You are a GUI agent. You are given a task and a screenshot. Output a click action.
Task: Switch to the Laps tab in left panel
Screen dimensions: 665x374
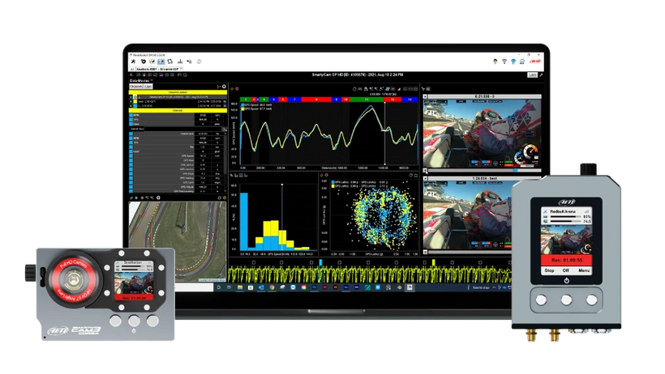tap(148, 87)
